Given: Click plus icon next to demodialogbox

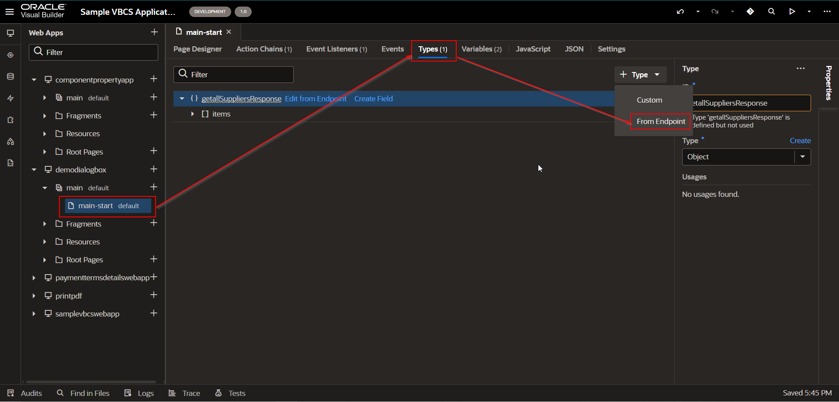Looking at the screenshot, I should (153, 169).
